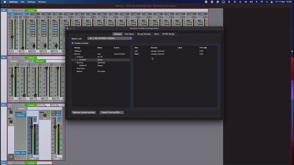The height and width of the screenshot is (165, 294).
Task: Open the Cue mode cell for Monitor
Action: pyautogui.click(x=99, y=54)
